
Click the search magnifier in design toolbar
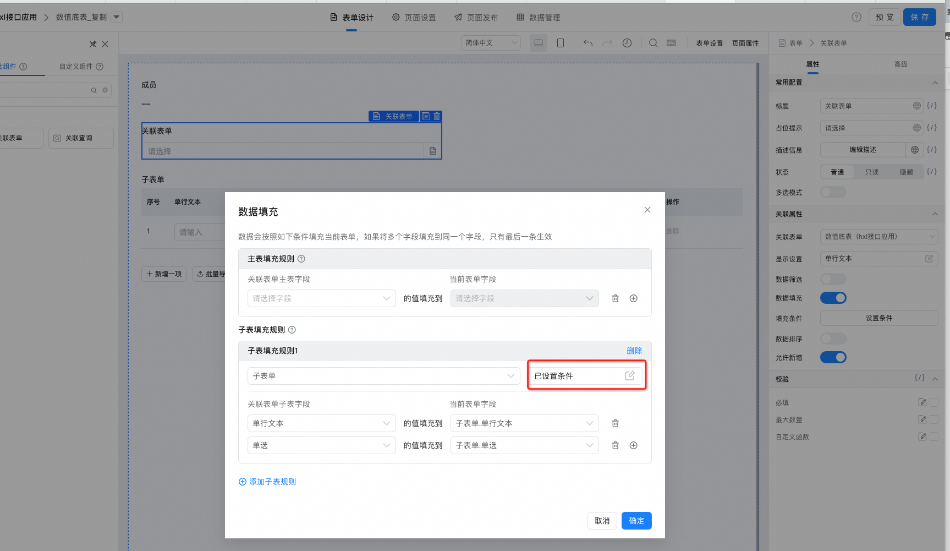(653, 43)
